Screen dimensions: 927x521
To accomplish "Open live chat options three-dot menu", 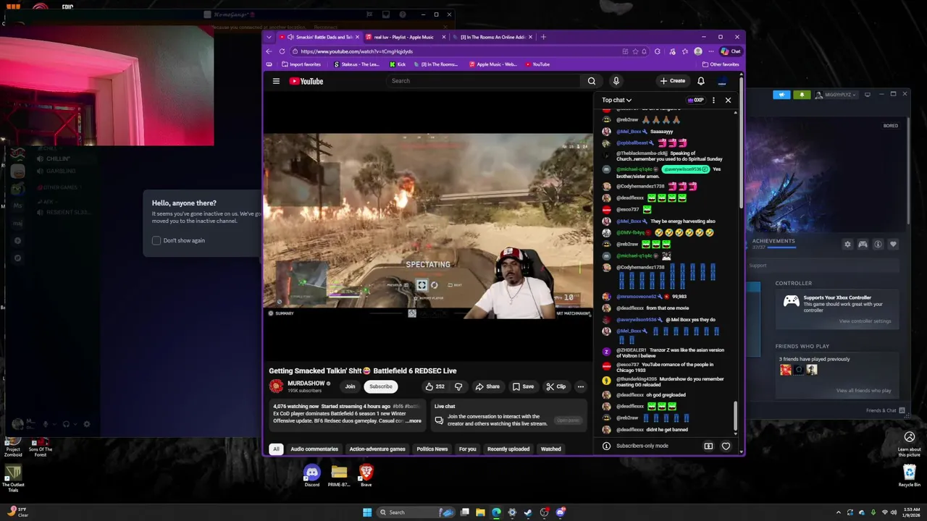I will click(713, 100).
